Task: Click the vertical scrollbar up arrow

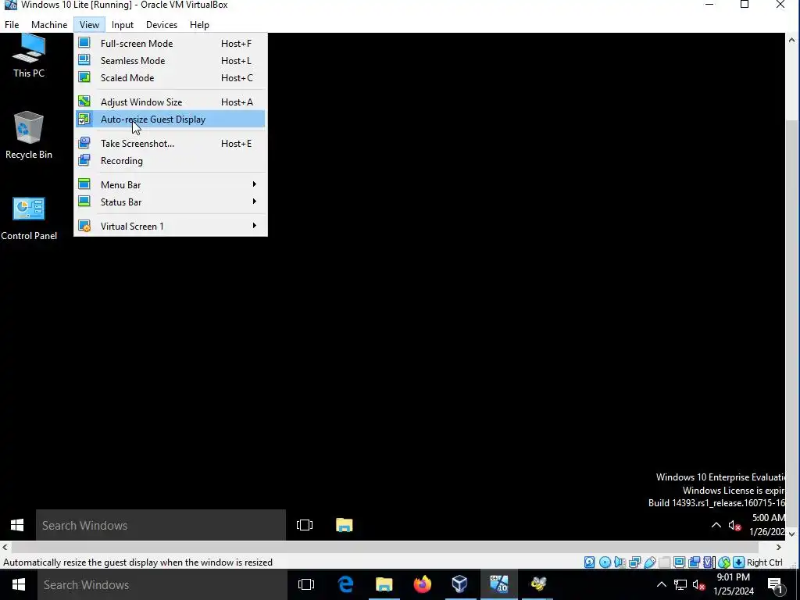Action: coord(792,39)
